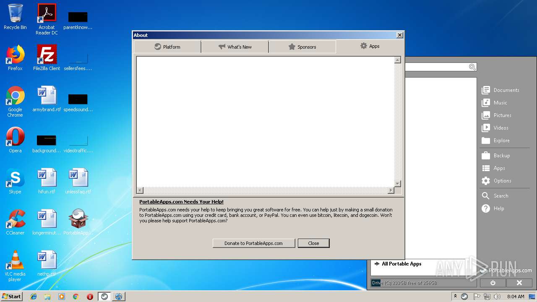The image size is (537, 302).
Task: Select nethp.rtf file on desktop
Action: click(47, 263)
